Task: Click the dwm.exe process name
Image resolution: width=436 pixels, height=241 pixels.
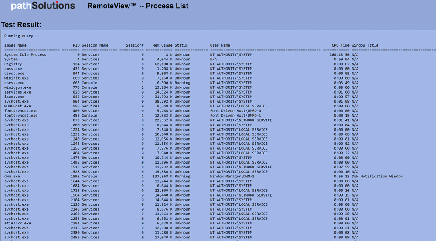Action: click(12, 177)
